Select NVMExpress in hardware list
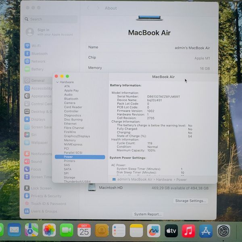This screenshot has height=242, width=242. click(x=73, y=144)
